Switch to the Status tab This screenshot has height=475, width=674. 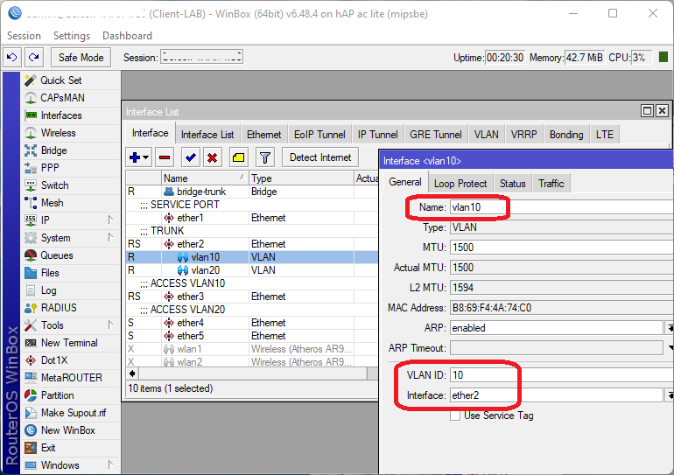pos(512,184)
